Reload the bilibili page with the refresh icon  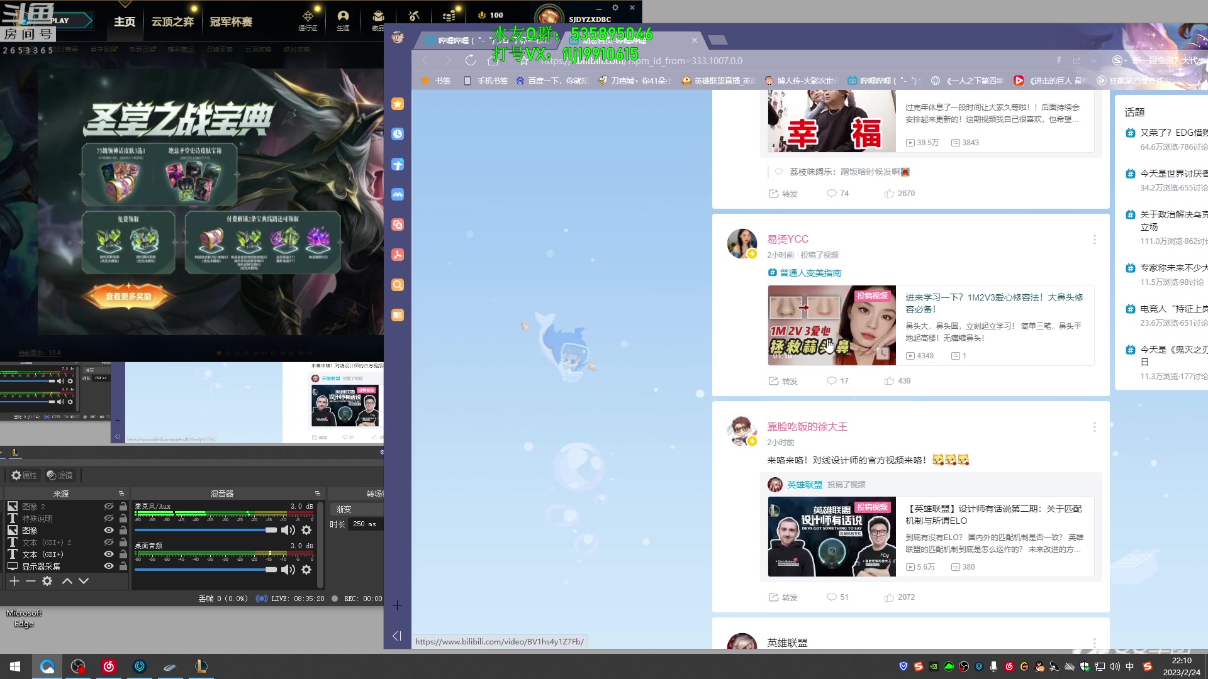471,60
